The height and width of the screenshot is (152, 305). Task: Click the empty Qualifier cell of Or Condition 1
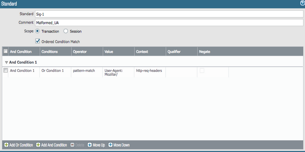[x=181, y=72]
